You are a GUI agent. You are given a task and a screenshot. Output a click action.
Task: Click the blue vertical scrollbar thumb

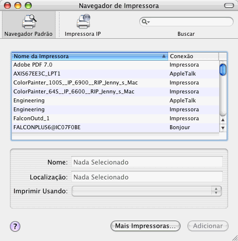point(223,70)
